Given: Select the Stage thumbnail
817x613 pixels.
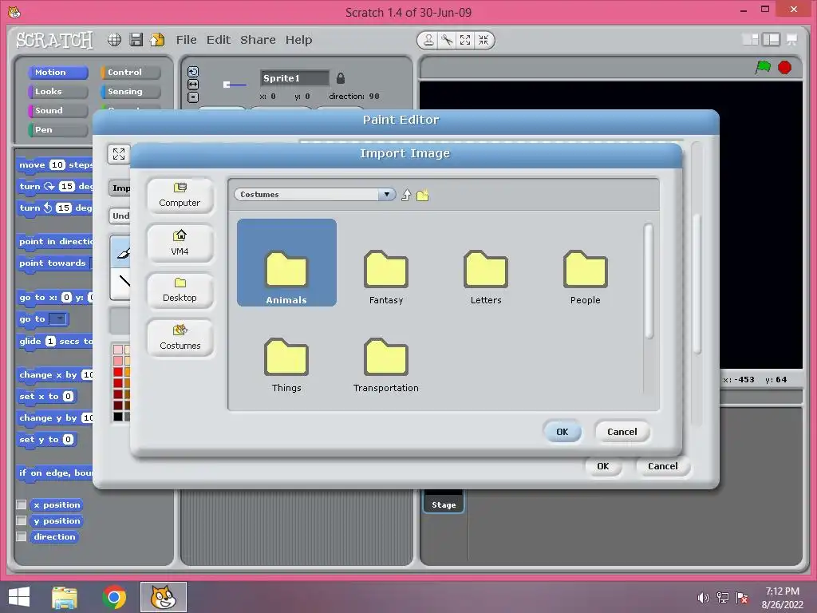Looking at the screenshot, I should (x=444, y=500).
